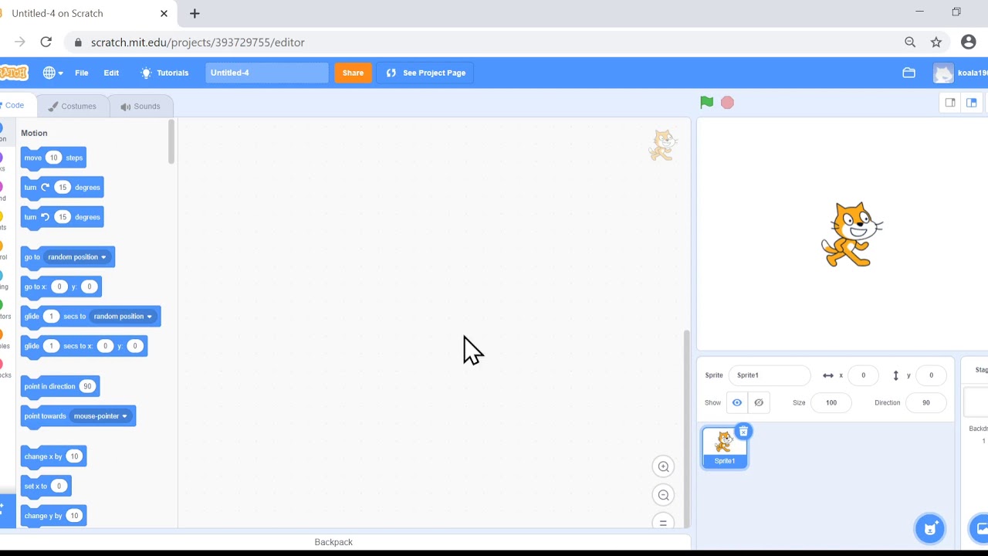Click the sprite x position field
This screenshot has height=556, width=988.
tap(863, 375)
